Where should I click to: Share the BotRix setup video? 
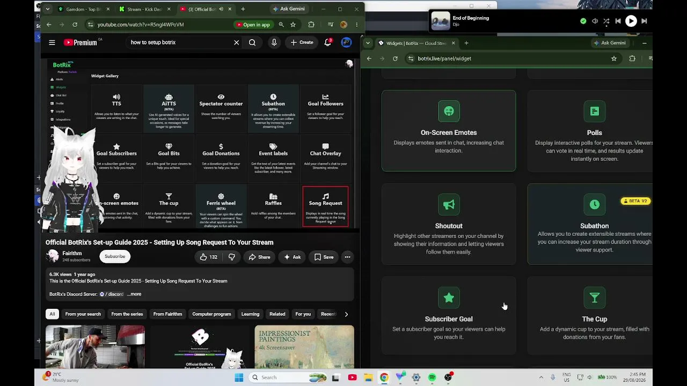pos(259,257)
